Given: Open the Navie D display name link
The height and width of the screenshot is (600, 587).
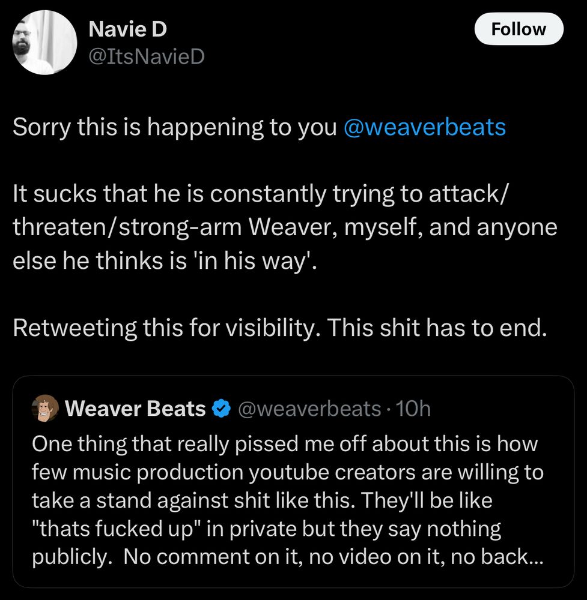Looking at the screenshot, I should click(x=127, y=28).
